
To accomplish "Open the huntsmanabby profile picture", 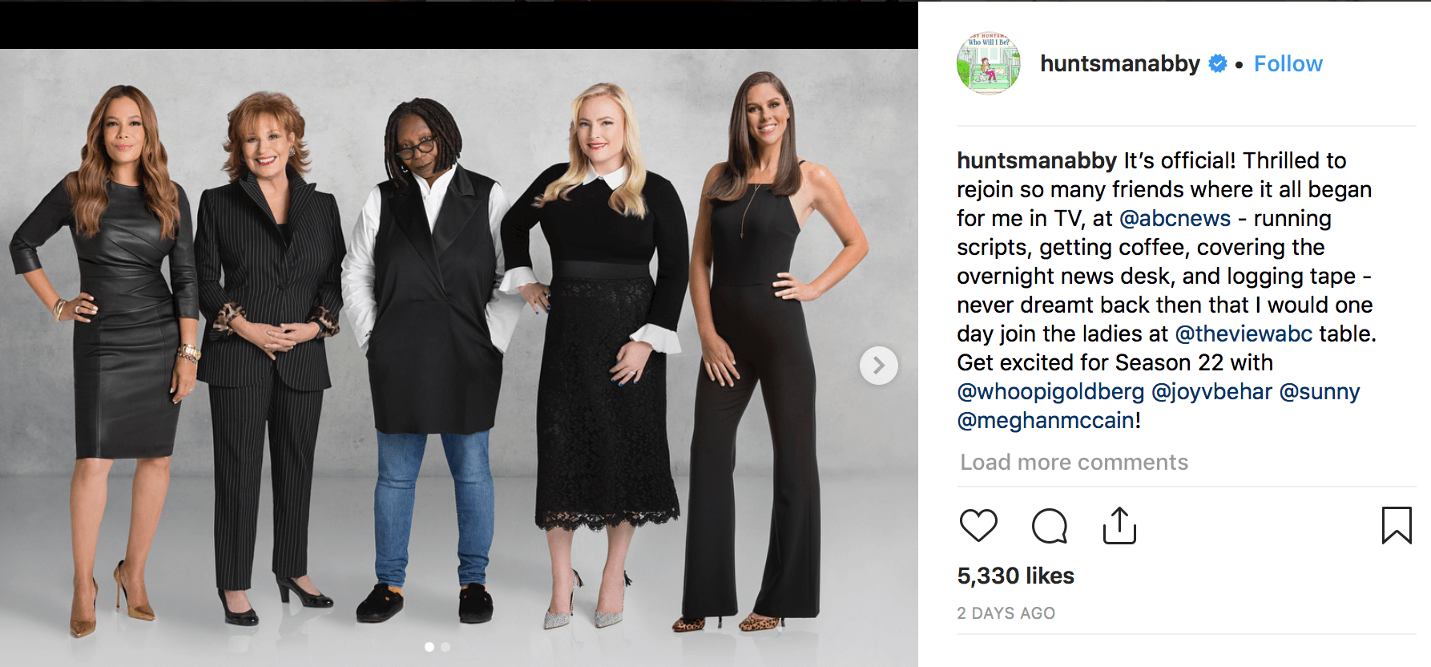I will point(989,63).
